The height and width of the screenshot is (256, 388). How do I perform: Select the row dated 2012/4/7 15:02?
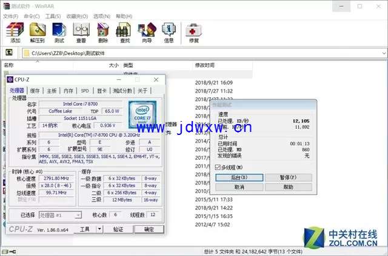[x=212, y=225]
